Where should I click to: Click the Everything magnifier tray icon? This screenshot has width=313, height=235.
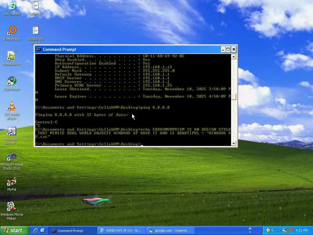coord(291,230)
